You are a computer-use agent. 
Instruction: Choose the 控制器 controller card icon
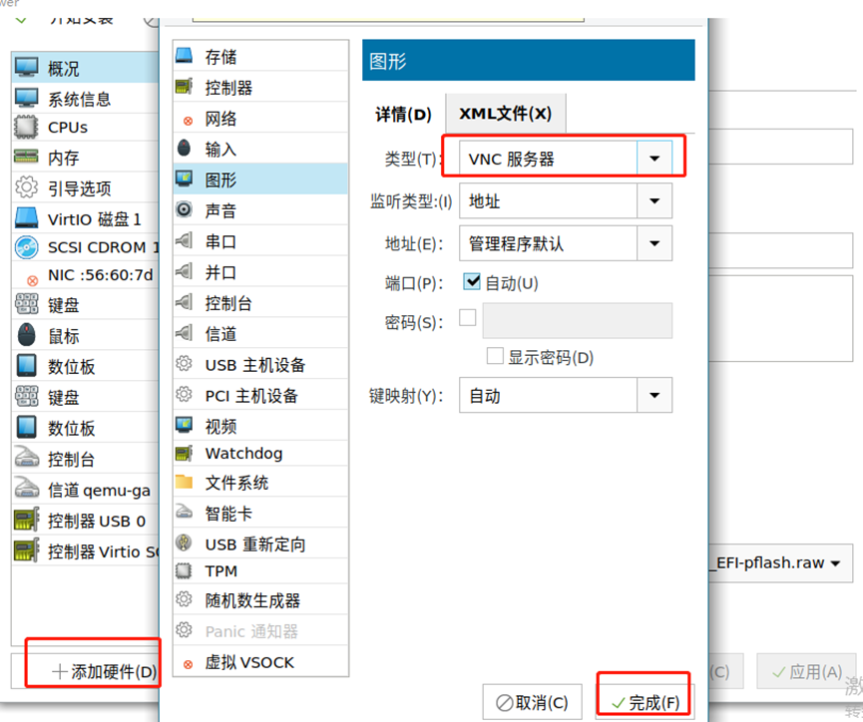tap(185, 87)
